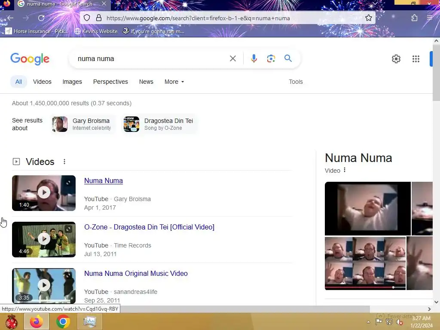Open Google quick settings gear
The image size is (440, 330).
coord(396,59)
